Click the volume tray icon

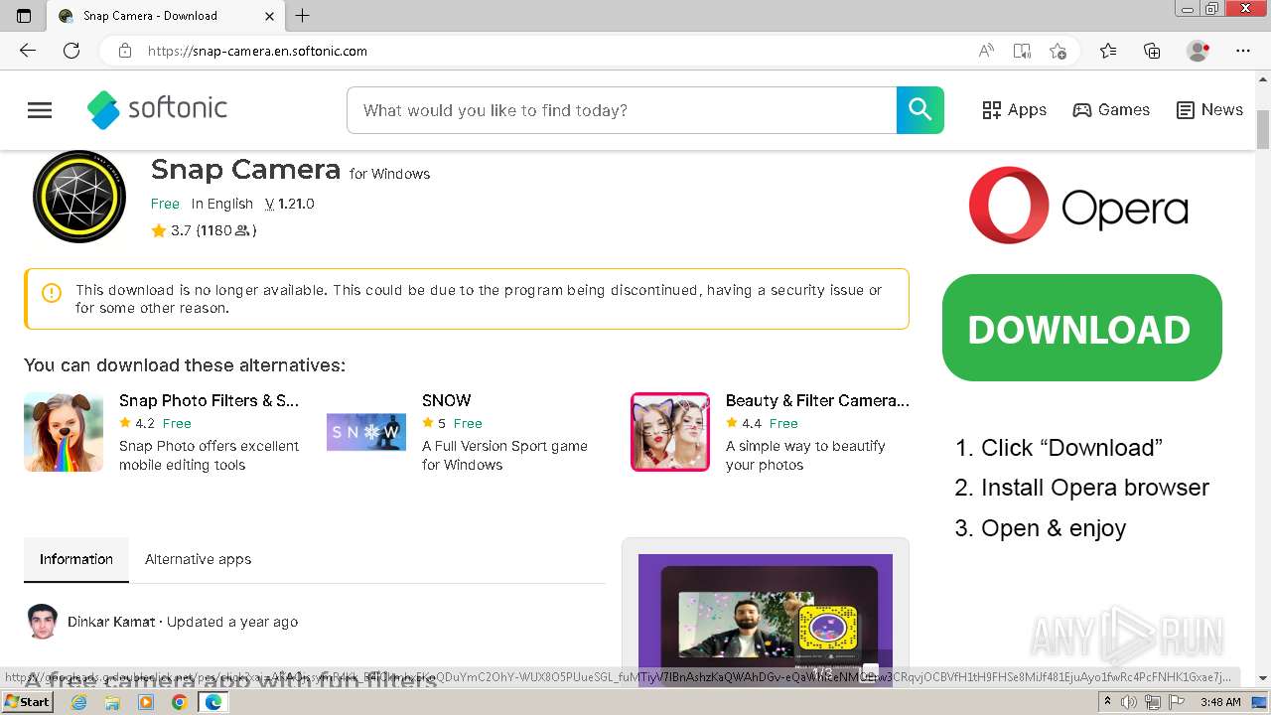click(1129, 702)
